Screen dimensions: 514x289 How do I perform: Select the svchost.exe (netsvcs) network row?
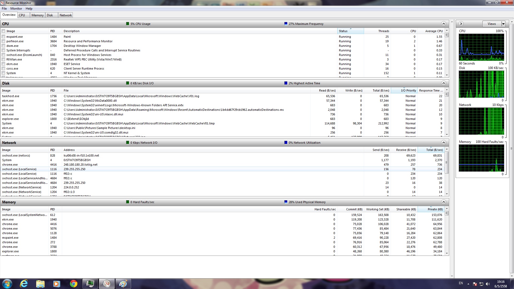pos(222,155)
